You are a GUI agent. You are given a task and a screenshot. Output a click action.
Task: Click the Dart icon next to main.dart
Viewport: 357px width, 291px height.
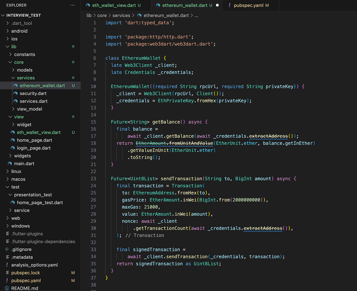[x=10, y=163]
